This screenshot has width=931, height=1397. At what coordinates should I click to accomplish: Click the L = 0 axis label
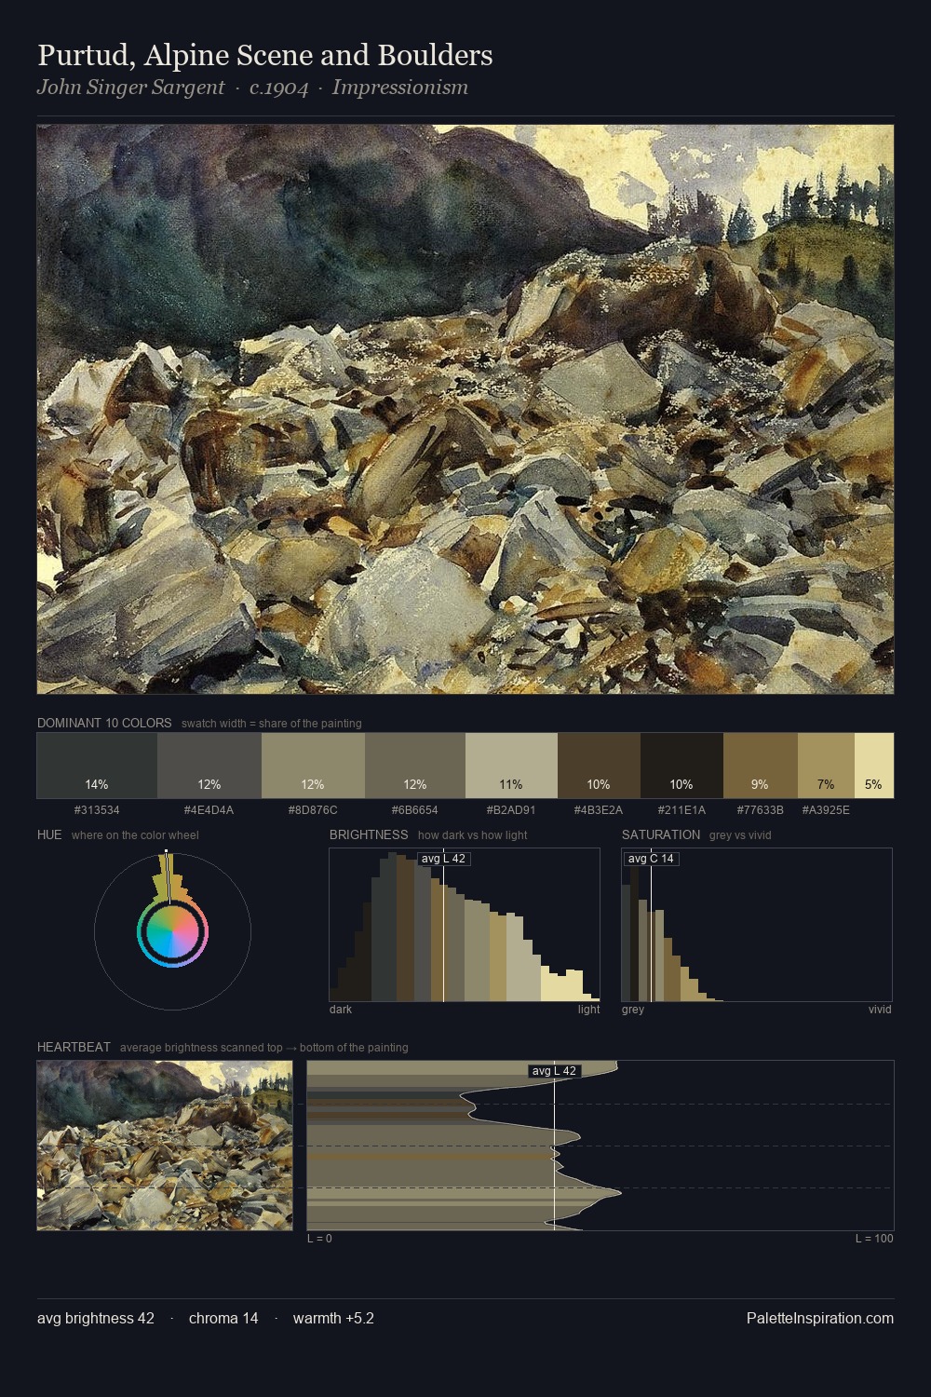click(x=319, y=1239)
